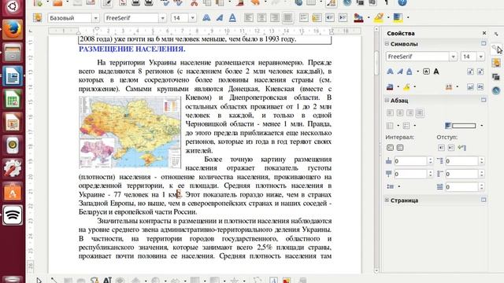Close the Свойства sidebar panel

coord(484,33)
